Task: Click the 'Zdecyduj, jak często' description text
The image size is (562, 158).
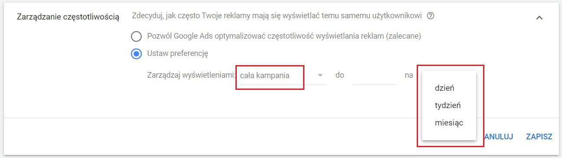Action: (277, 16)
